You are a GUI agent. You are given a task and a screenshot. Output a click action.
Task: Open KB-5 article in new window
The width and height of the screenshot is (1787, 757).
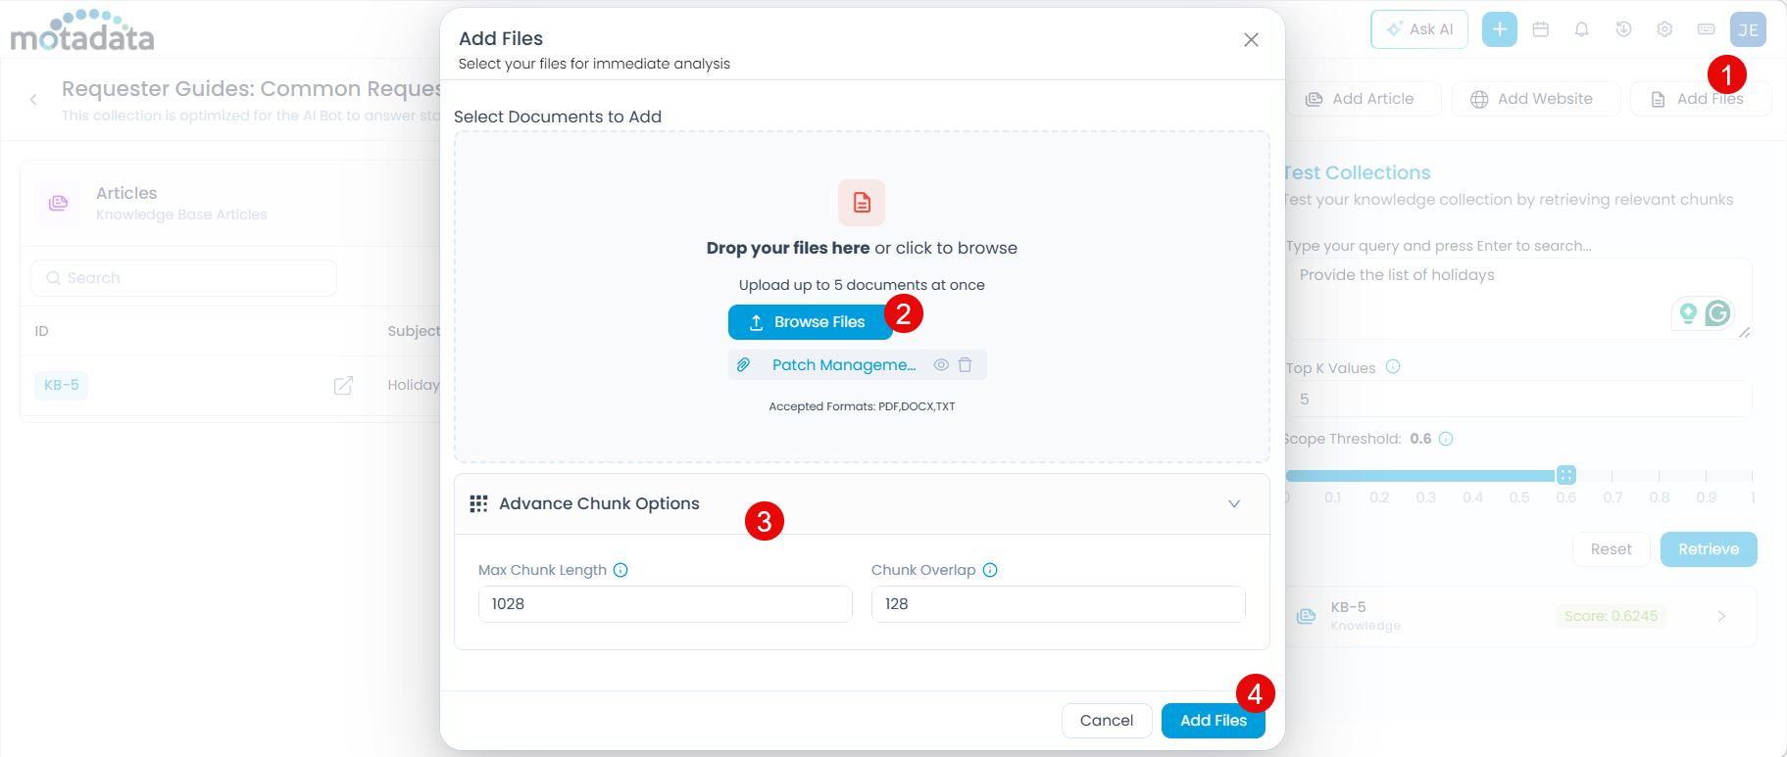pos(343,386)
